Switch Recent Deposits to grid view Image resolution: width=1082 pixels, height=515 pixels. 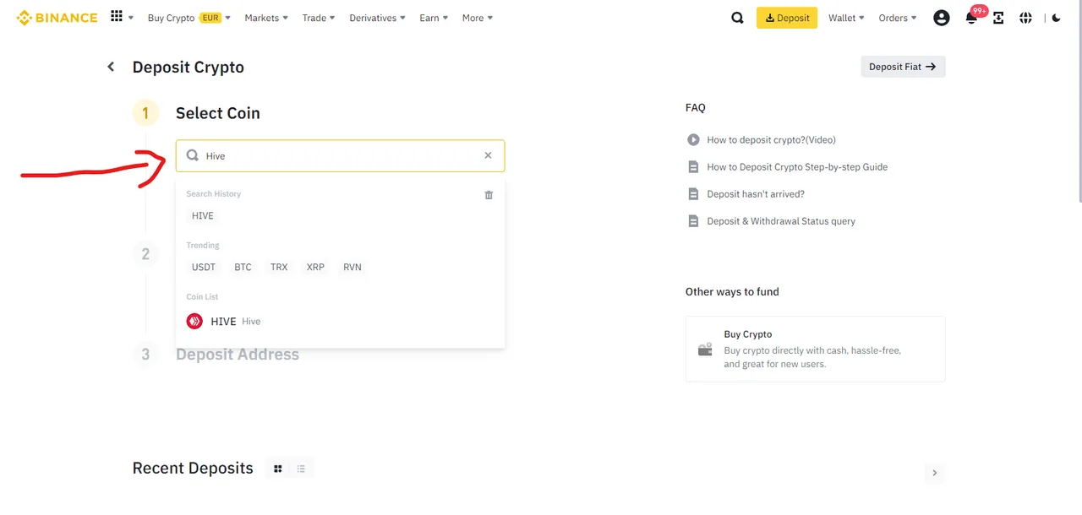point(277,469)
